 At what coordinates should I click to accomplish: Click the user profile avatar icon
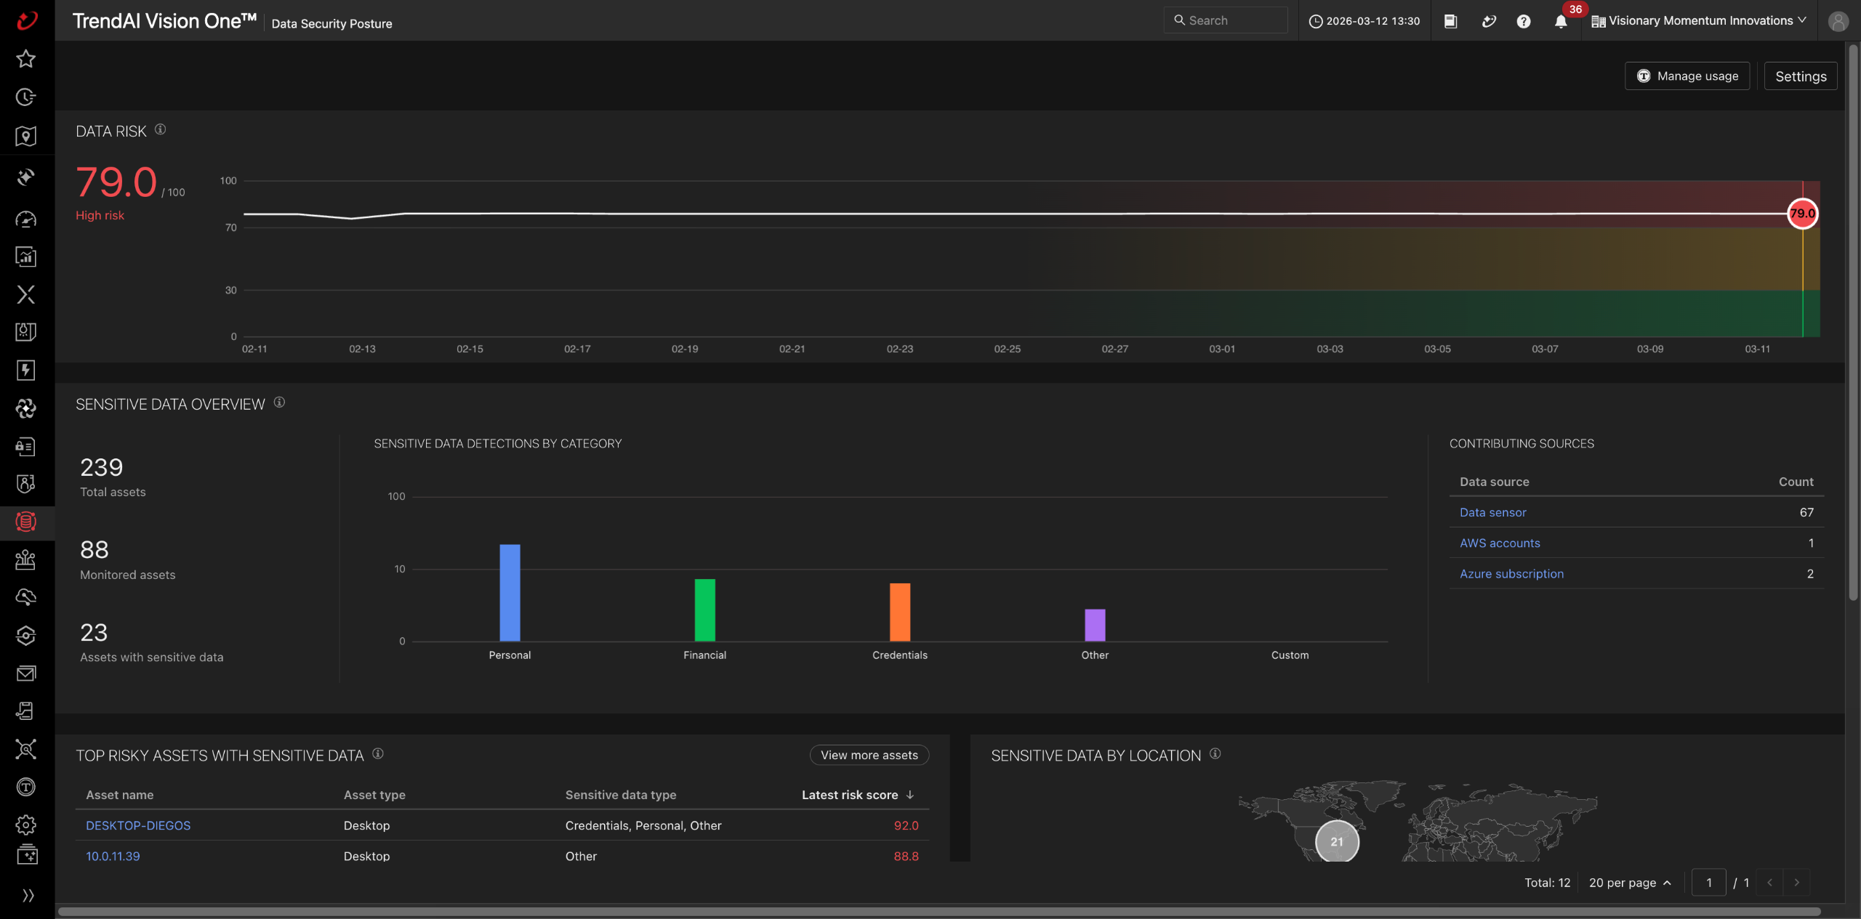click(1838, 21)
